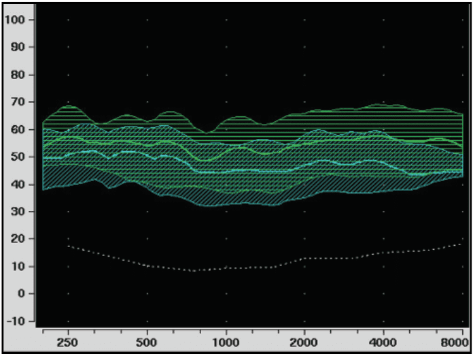Click the 10 level axis label
Image resolution: width=473 pixels, height=354 pixels.
[x=18, y=266]
